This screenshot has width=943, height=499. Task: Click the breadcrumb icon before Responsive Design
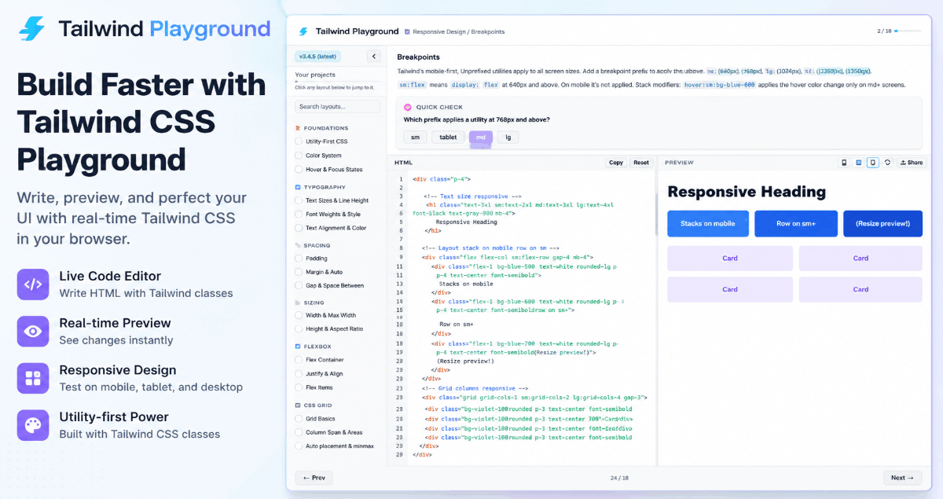click(407, 31)
